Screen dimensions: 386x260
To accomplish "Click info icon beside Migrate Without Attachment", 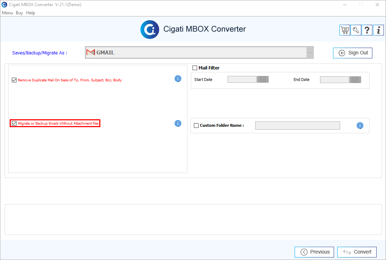I will coord(178,124).
